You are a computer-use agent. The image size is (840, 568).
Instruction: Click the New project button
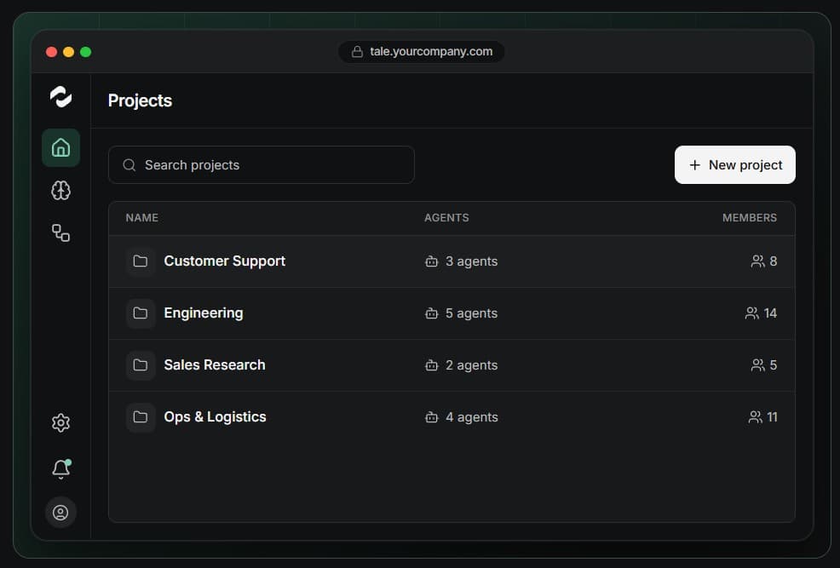click(734, 165)
